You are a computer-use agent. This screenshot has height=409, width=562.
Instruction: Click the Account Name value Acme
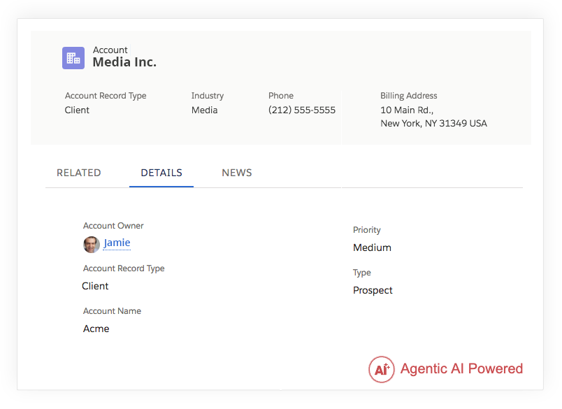[96, 329]
